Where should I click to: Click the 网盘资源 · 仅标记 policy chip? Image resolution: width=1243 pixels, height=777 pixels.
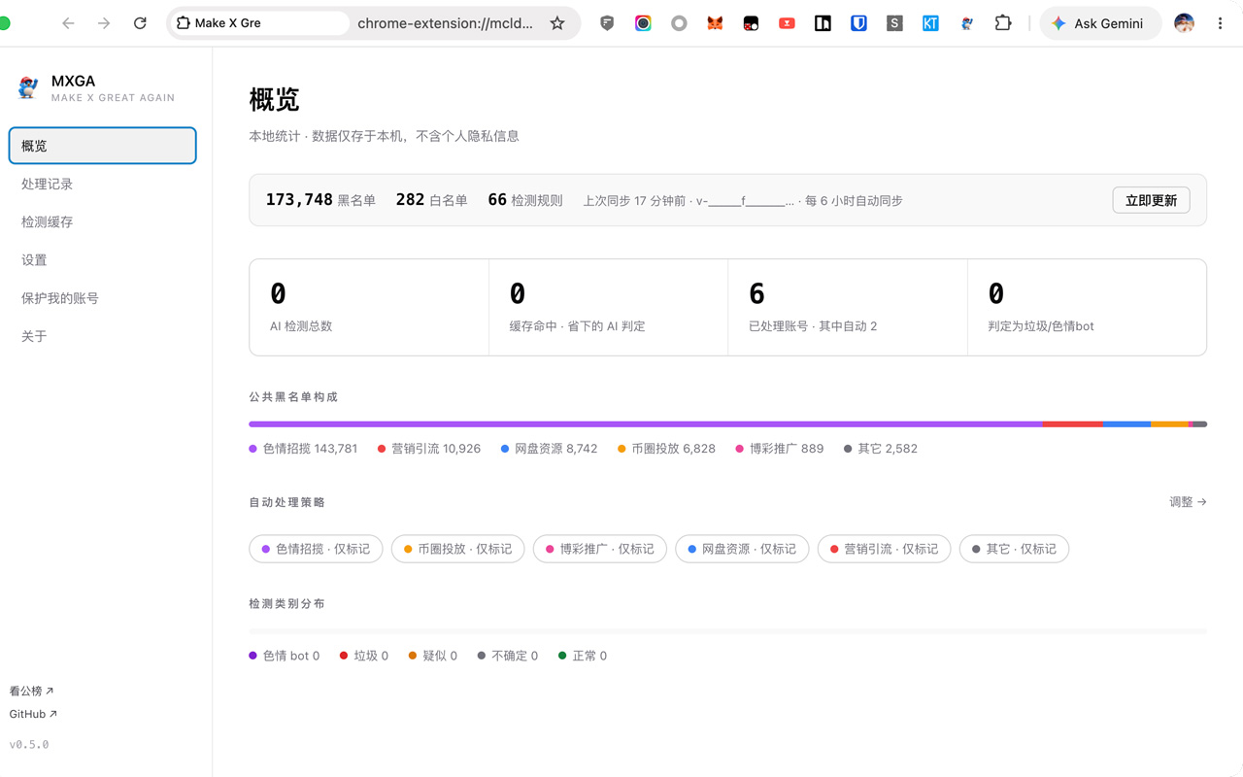coord(742,549)
